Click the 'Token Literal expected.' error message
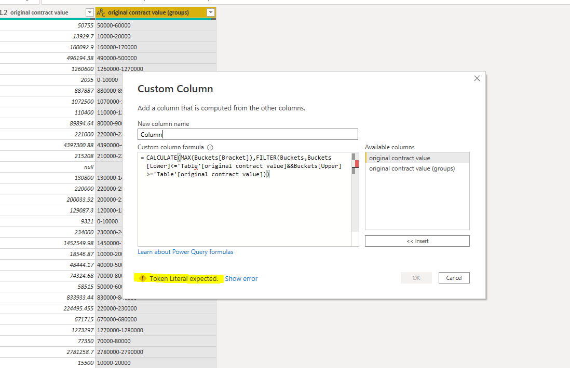This screenshot has height=368, width=570. pos(184,278)
